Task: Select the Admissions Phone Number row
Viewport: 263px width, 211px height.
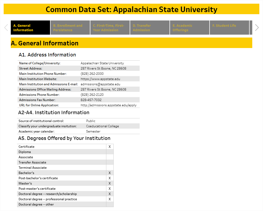Action: [x=79, y=94]
